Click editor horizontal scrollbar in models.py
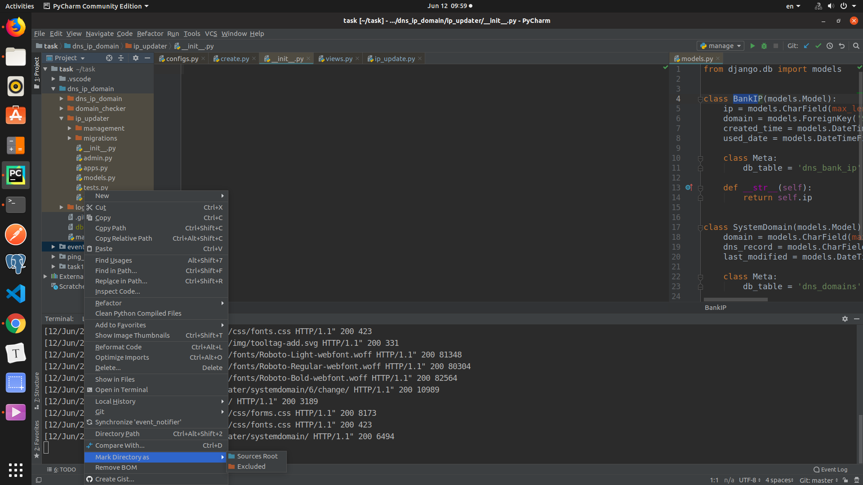Image resolution: width=863 pixels, height=485 pixels. tap(735, 300)
